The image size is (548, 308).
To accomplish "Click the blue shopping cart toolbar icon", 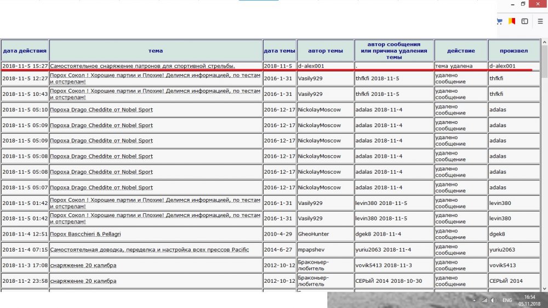I will coord(499,21).
